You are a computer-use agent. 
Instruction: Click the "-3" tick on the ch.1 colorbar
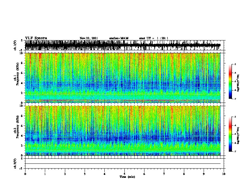pyautogui.click(x=234, y=64)
